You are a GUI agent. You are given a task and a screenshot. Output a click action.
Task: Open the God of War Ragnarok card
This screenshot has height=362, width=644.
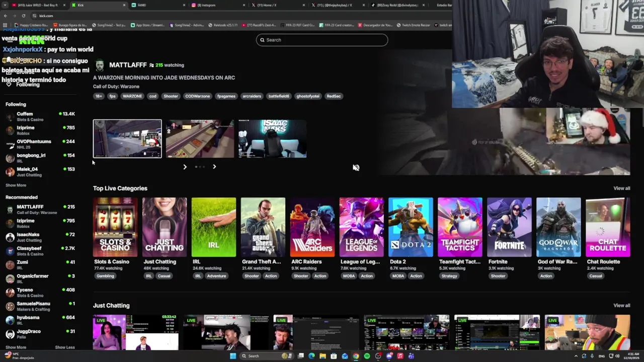[x=558, y=227]
